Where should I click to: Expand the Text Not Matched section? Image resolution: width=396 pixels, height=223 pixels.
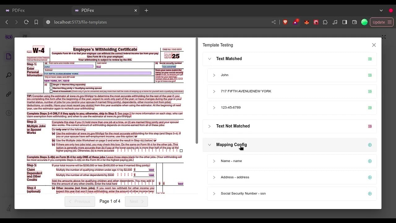click(210, 126)
